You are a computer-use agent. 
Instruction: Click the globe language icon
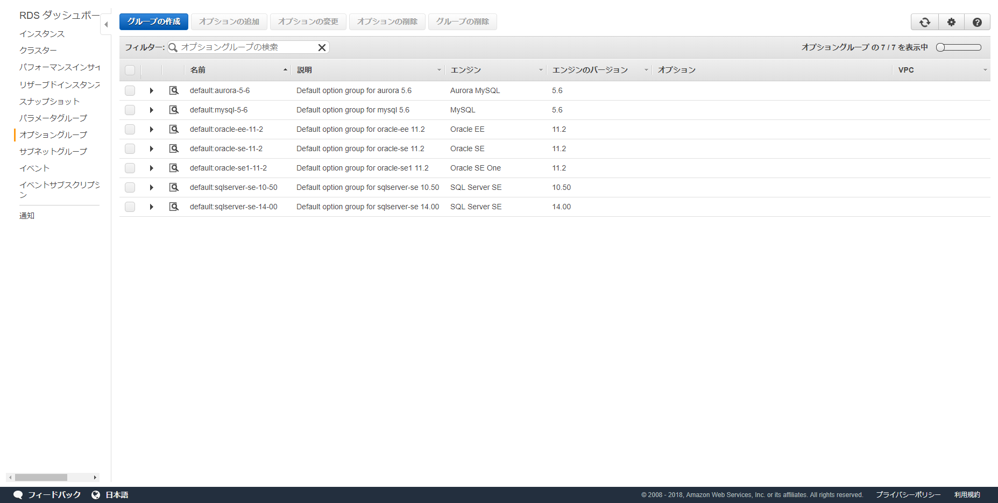click(x=96, y=495)
